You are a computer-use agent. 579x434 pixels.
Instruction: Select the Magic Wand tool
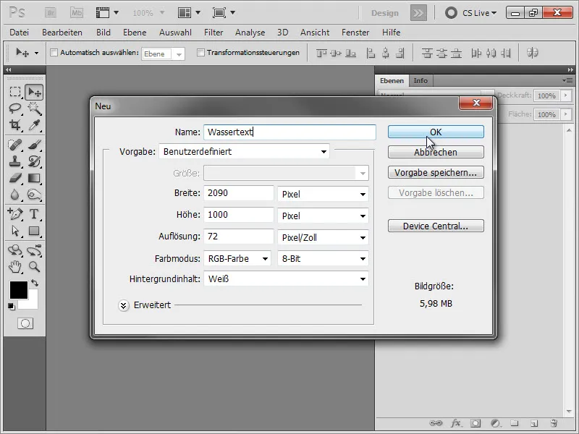[x=34, y=108]
